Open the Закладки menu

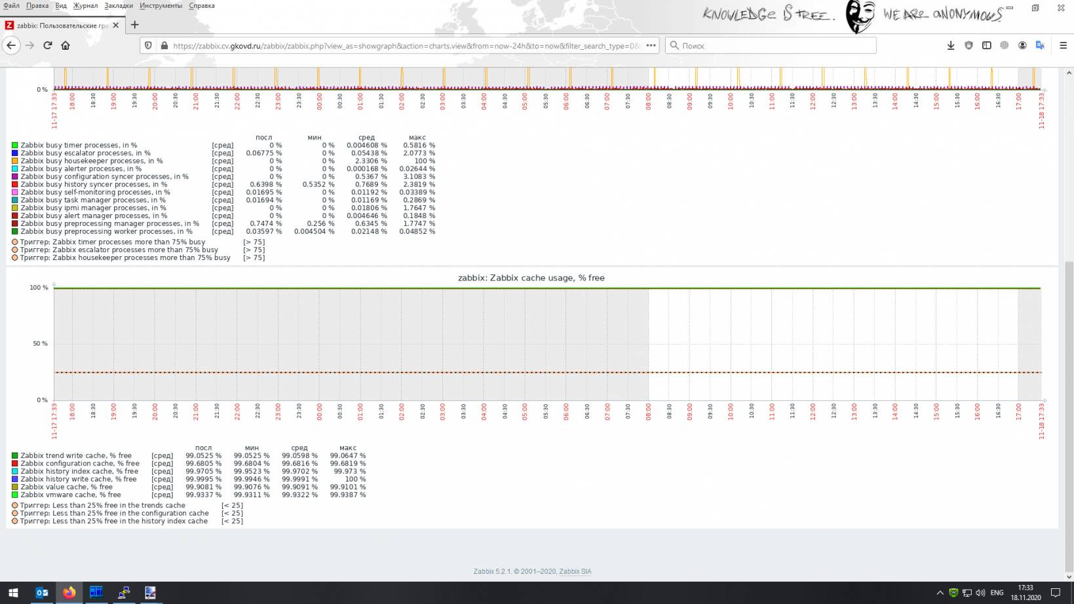119,6
